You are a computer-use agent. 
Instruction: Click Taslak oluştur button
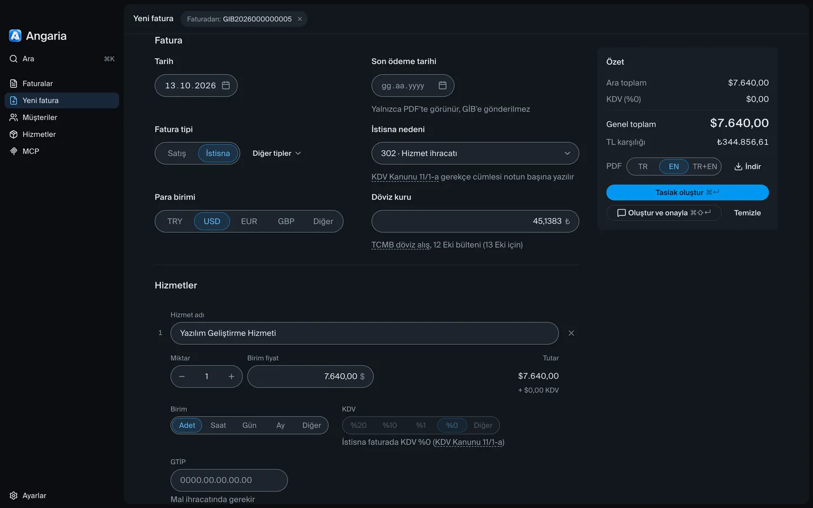click(x=688, y=192)
